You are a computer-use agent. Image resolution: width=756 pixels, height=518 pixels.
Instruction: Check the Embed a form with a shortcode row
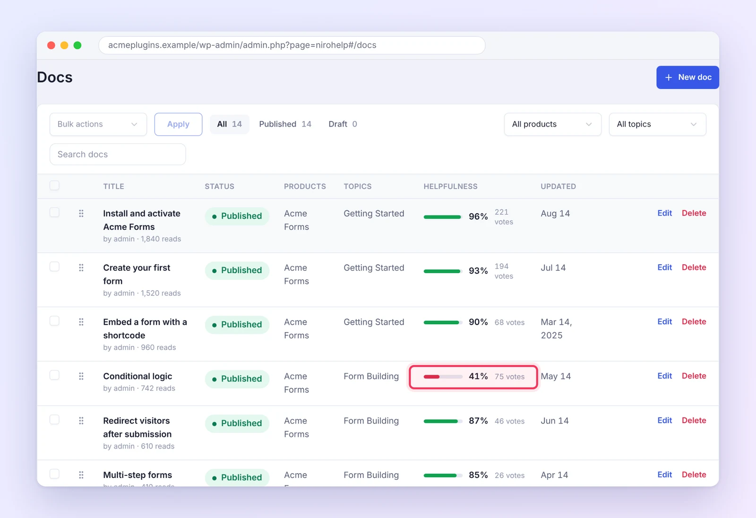(x=55, y=321)
